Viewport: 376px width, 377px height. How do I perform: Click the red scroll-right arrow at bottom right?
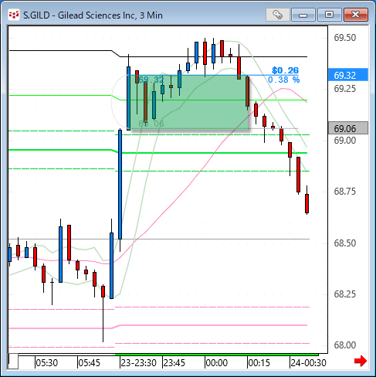pos(361,361)
